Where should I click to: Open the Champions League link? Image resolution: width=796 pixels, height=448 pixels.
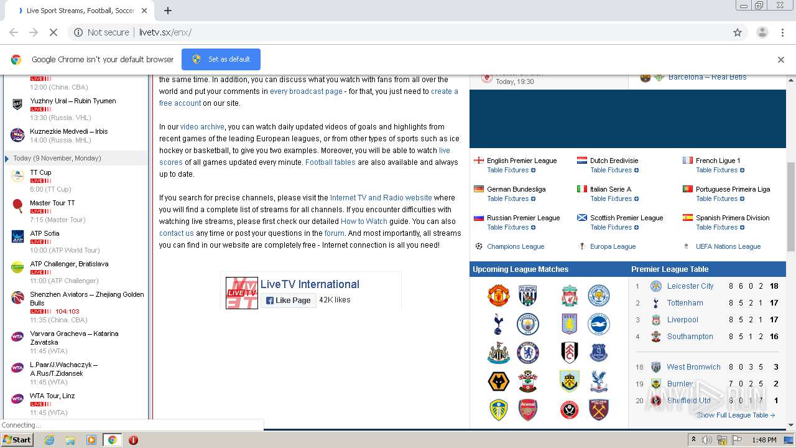click(x=516, y=246)
